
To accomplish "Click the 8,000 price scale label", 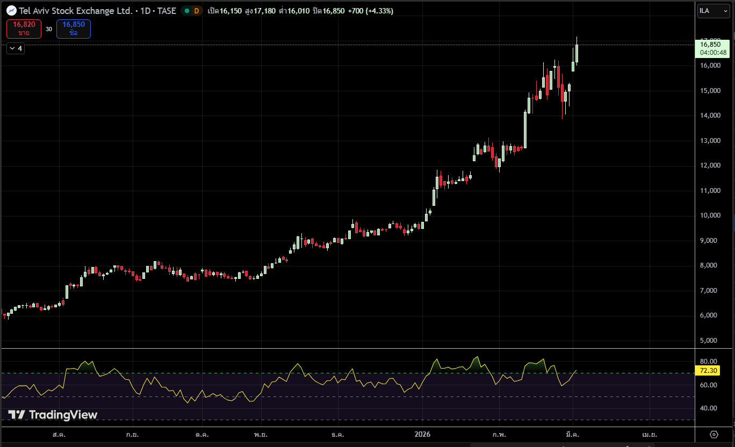I will [x=710, y=265].
